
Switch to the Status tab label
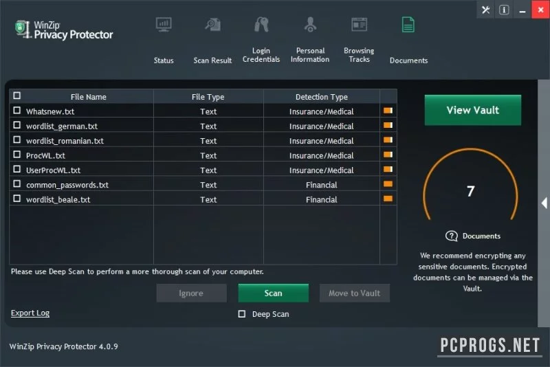pyautogui.click(x=164, y=60)
